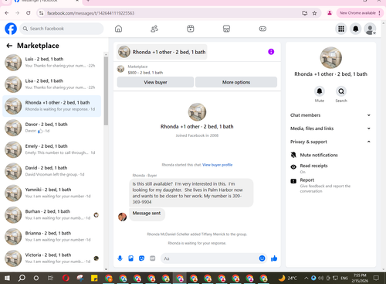Open the Lisa - 2 bed, 1 bath conversation
The image size is (386, 284).
coord(52,84)
